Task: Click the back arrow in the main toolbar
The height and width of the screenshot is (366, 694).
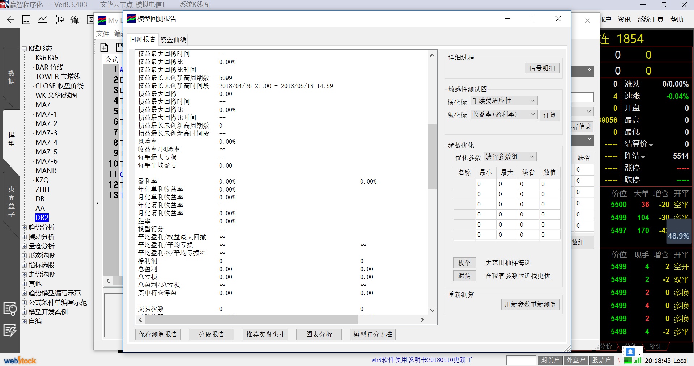Action: (10, 20)
